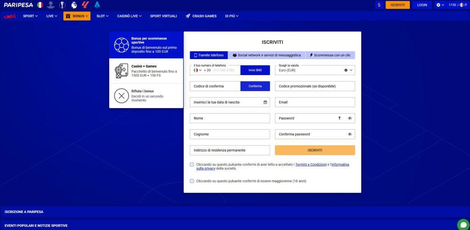Open the calendar date picker icon
Screen dimensions: 470x230
point(265,102)
